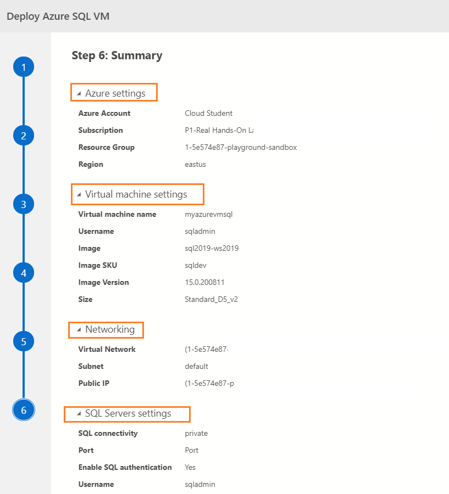This screenshot has width=449, height=494.
Task: Collapse the Networking section
Action: pos(79,329)
